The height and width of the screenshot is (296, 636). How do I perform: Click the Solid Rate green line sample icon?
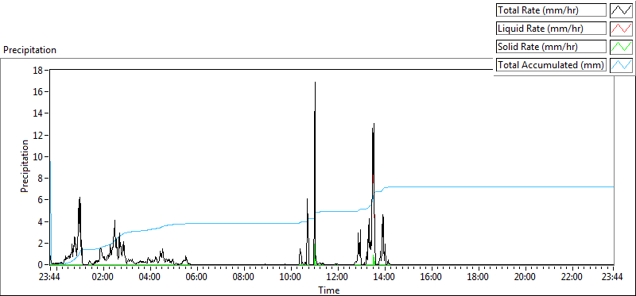point(622,47)
